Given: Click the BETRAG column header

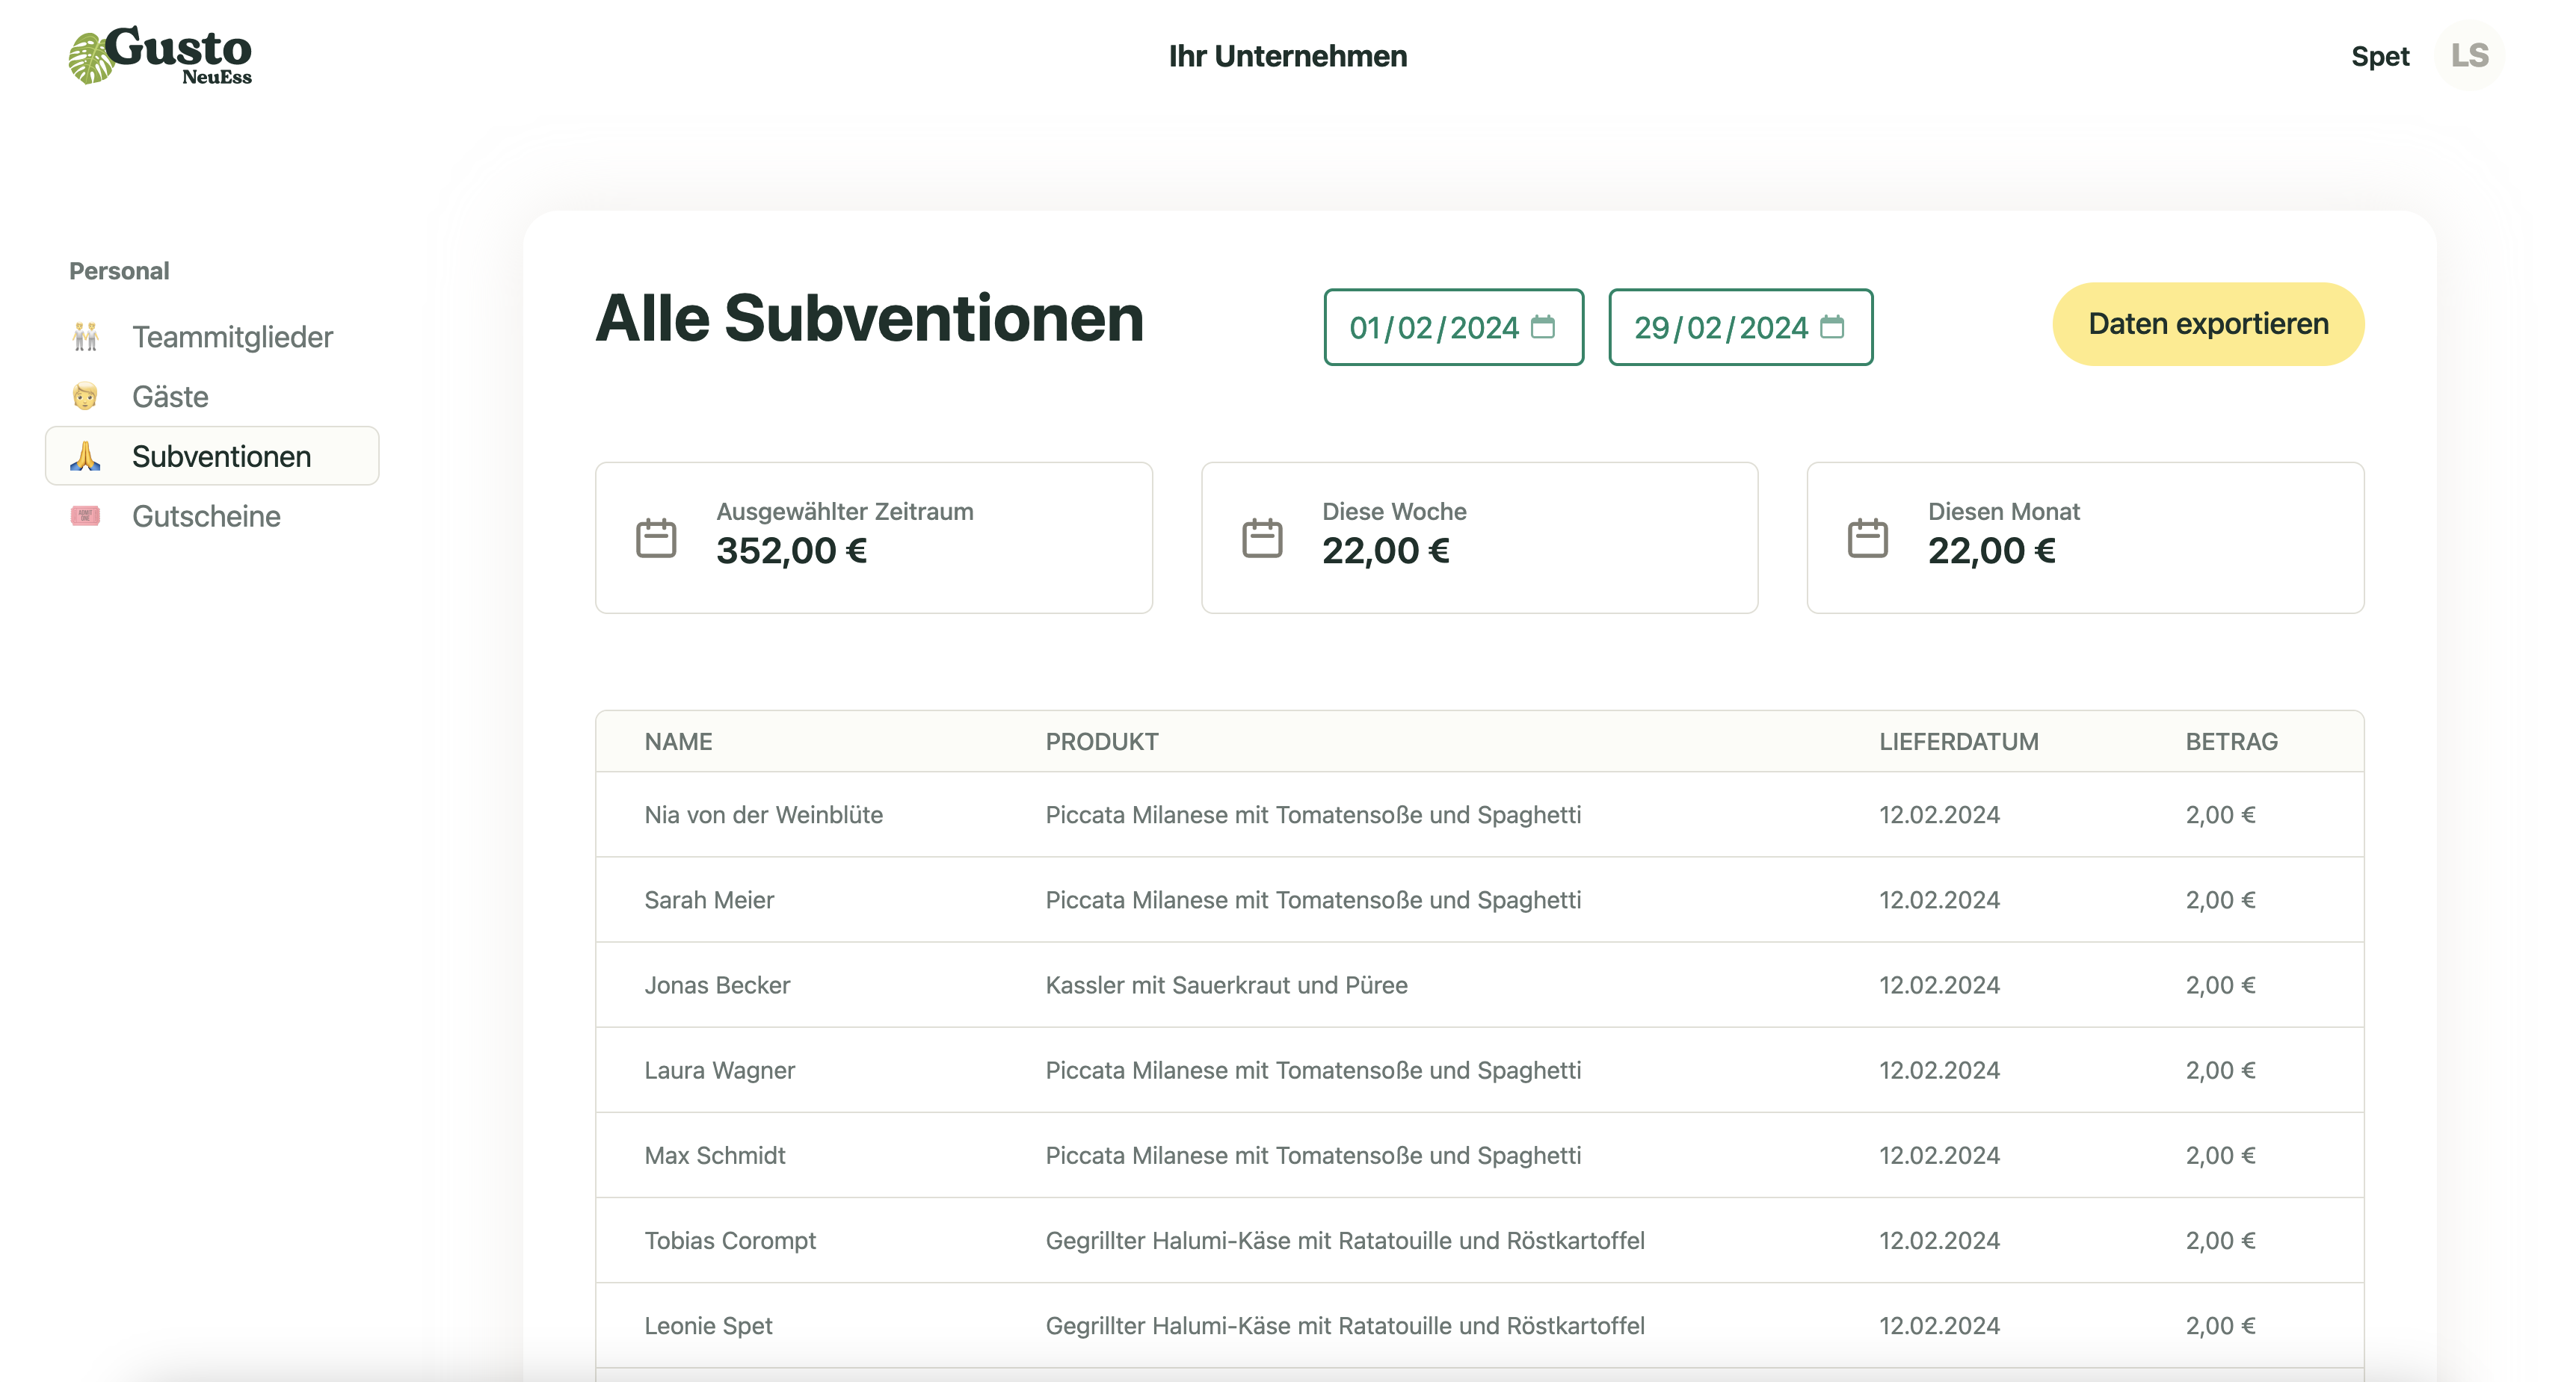Looking at the screenshot, I should [2231, 742].
